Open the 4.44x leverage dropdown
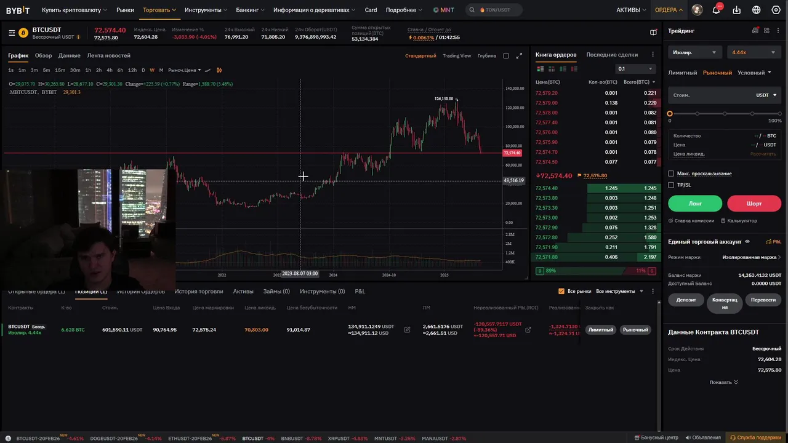 pos(754,52)
